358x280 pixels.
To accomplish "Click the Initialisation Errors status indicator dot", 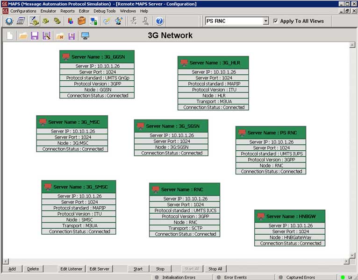I will point(157,277).
